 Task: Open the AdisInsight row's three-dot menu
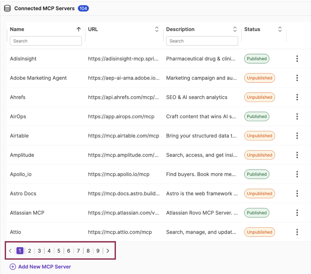click(297, 59)
